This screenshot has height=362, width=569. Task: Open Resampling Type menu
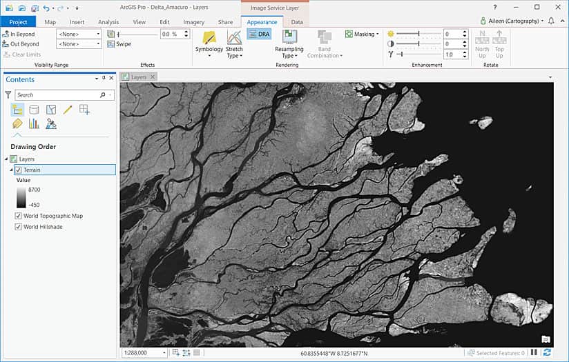(289, 44)
